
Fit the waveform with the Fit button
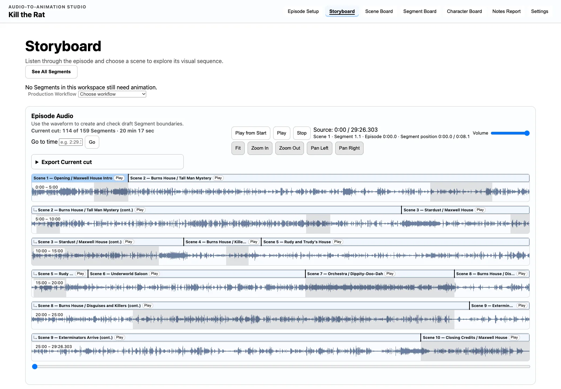(238, 148)
